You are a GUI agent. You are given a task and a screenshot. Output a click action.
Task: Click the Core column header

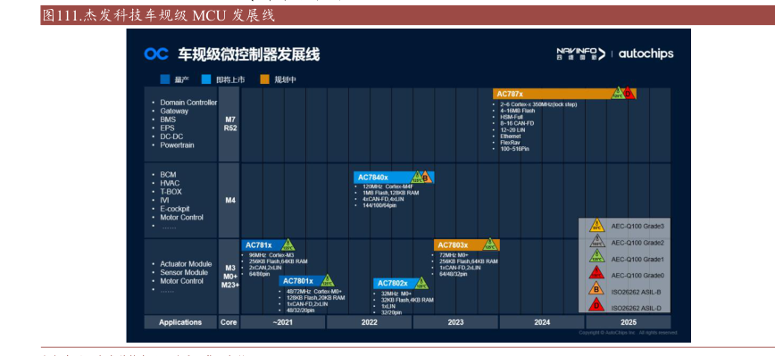click(x=229, y=322)
